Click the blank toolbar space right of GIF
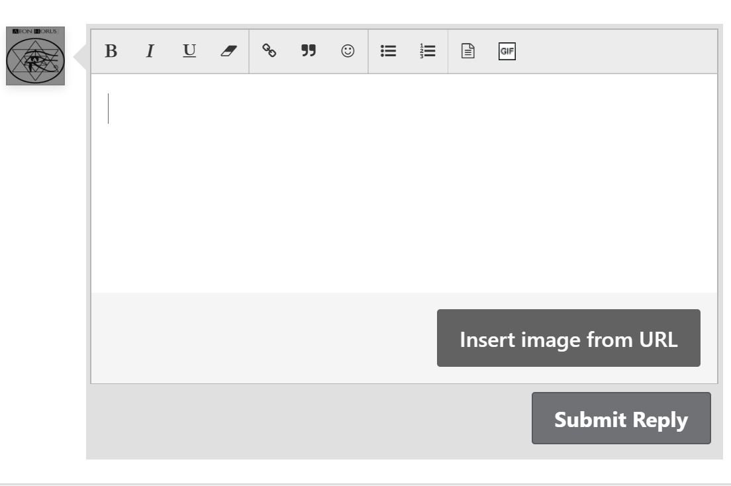The image size is (731, 486). (616, 51)
